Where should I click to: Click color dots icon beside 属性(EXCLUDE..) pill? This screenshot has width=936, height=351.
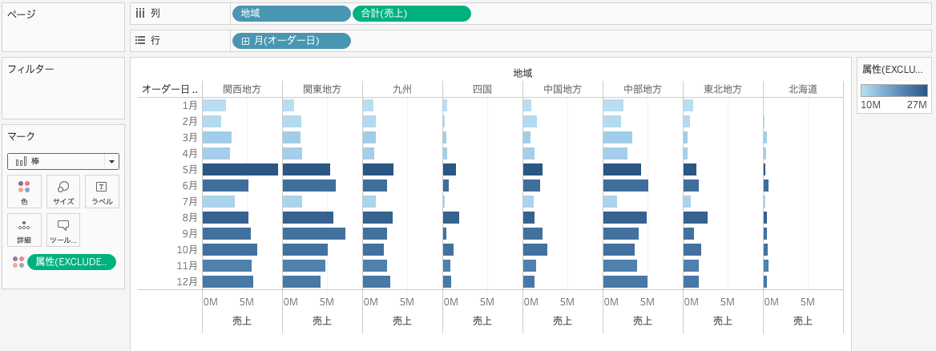click(18, 262)
